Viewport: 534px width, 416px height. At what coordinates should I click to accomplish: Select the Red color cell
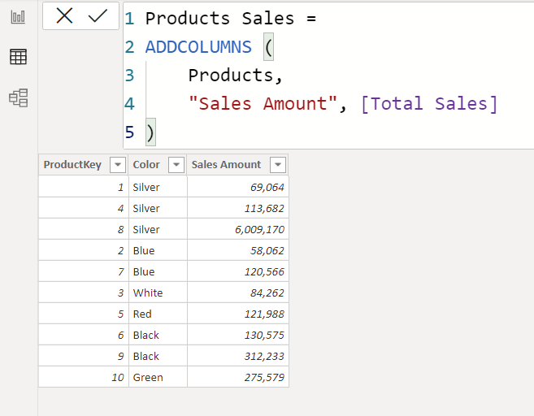coord(158,314)
